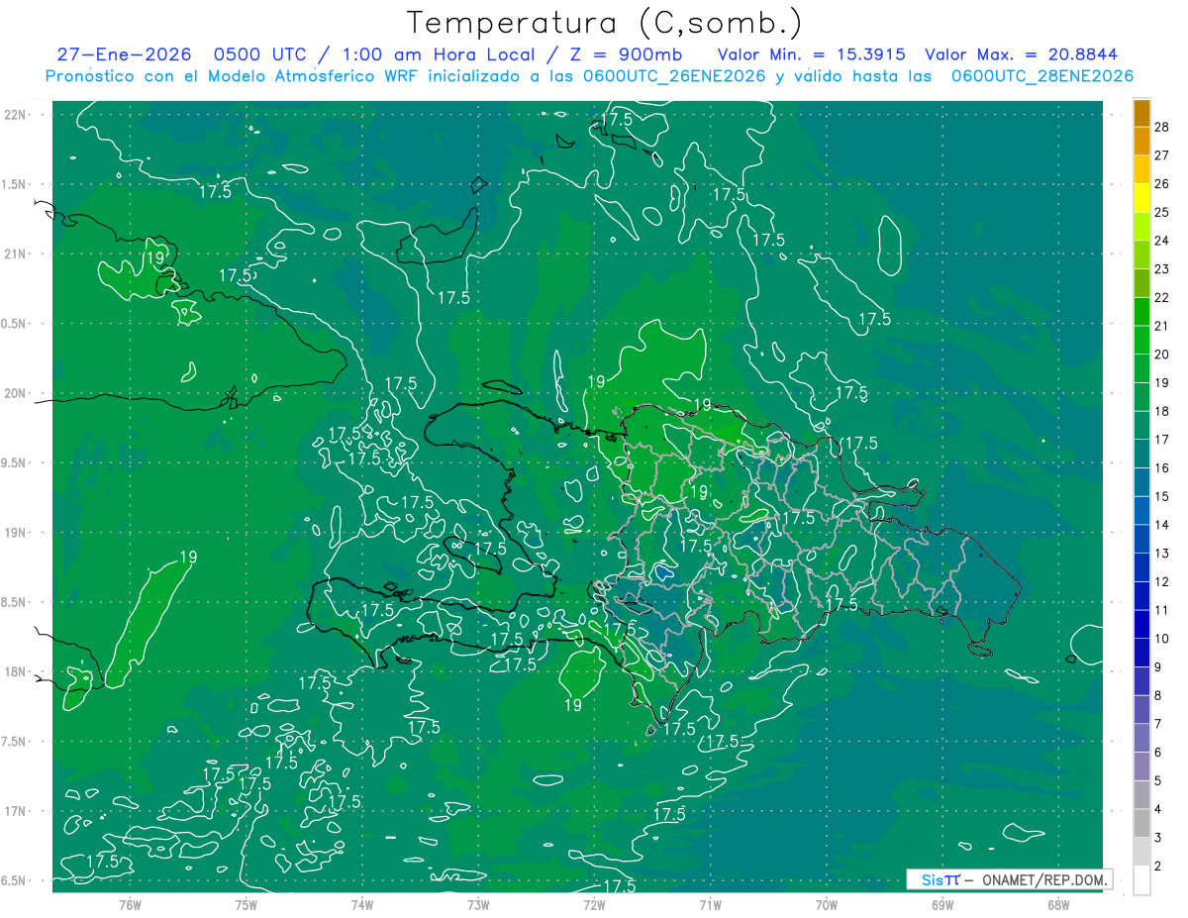Click the '18' label on the color scale
Screen dimensions: 1188x918
[x=1162, y=411]
